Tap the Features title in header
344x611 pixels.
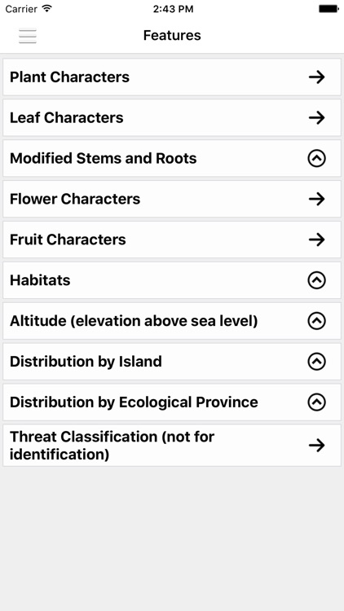pos(172,36)
